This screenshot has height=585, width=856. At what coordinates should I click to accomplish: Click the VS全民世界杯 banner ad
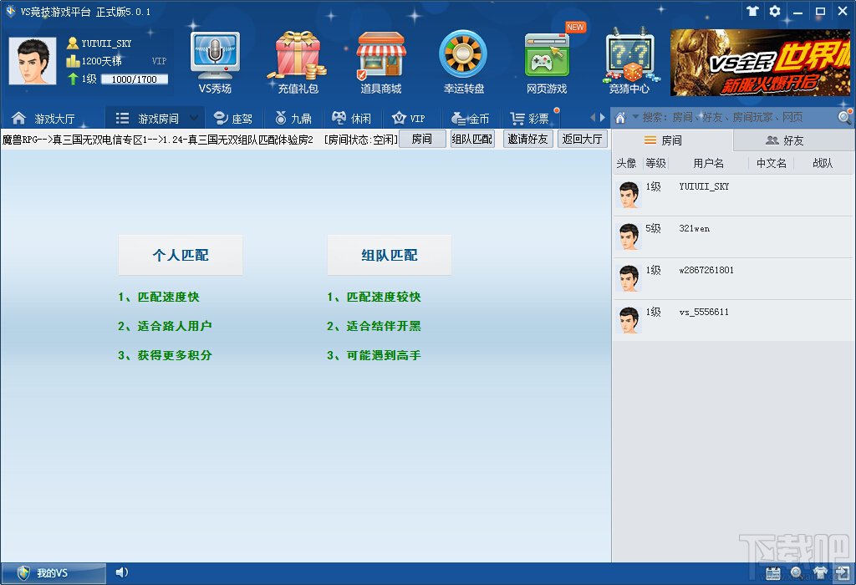[x=760, y=62]
